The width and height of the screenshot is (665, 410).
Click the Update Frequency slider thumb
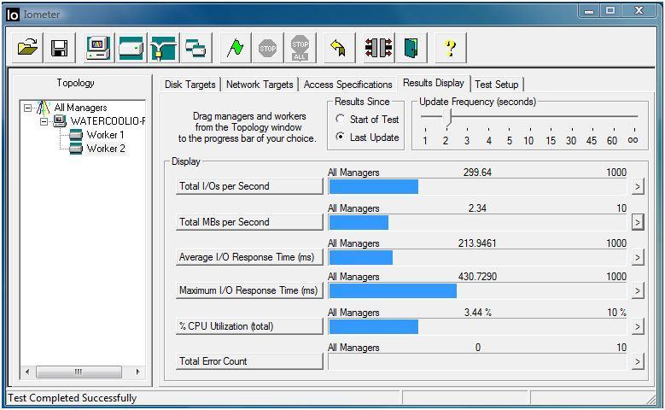[x=447, y=118]
